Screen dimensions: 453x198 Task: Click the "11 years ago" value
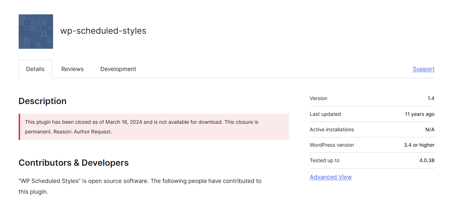point(419,114)
